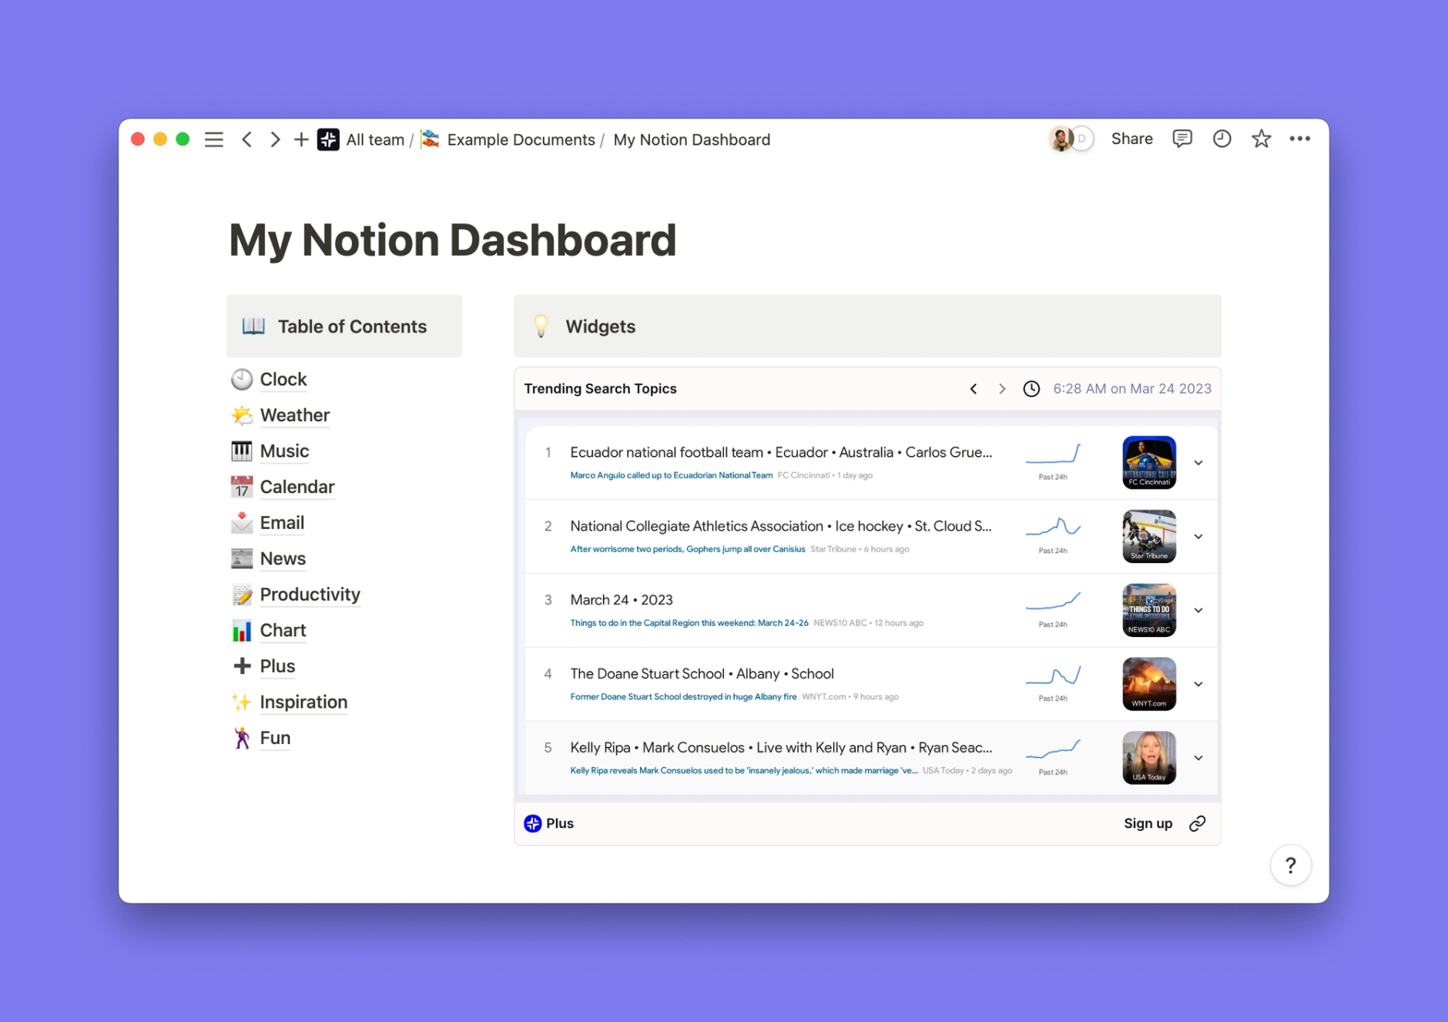Open the All team breadcrumb
The width and height of the screenshot is (1448, 1022).
coord(375,139)
